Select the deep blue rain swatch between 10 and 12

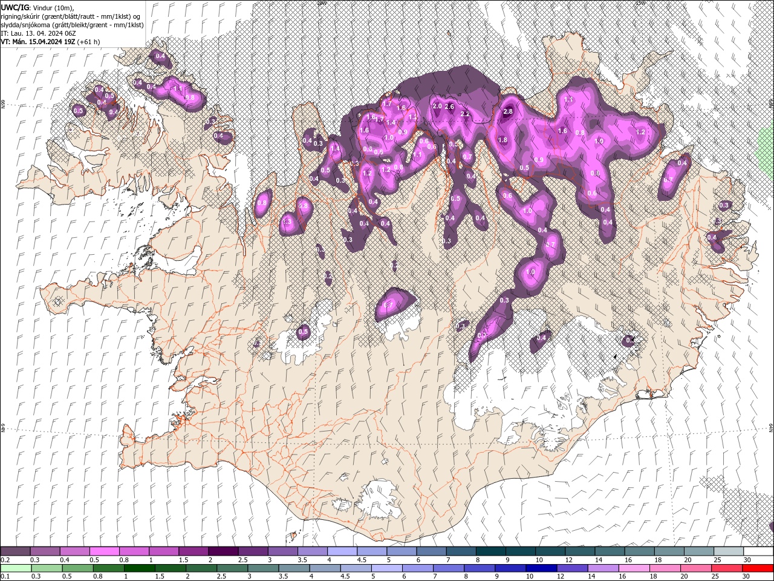[541, 568]
